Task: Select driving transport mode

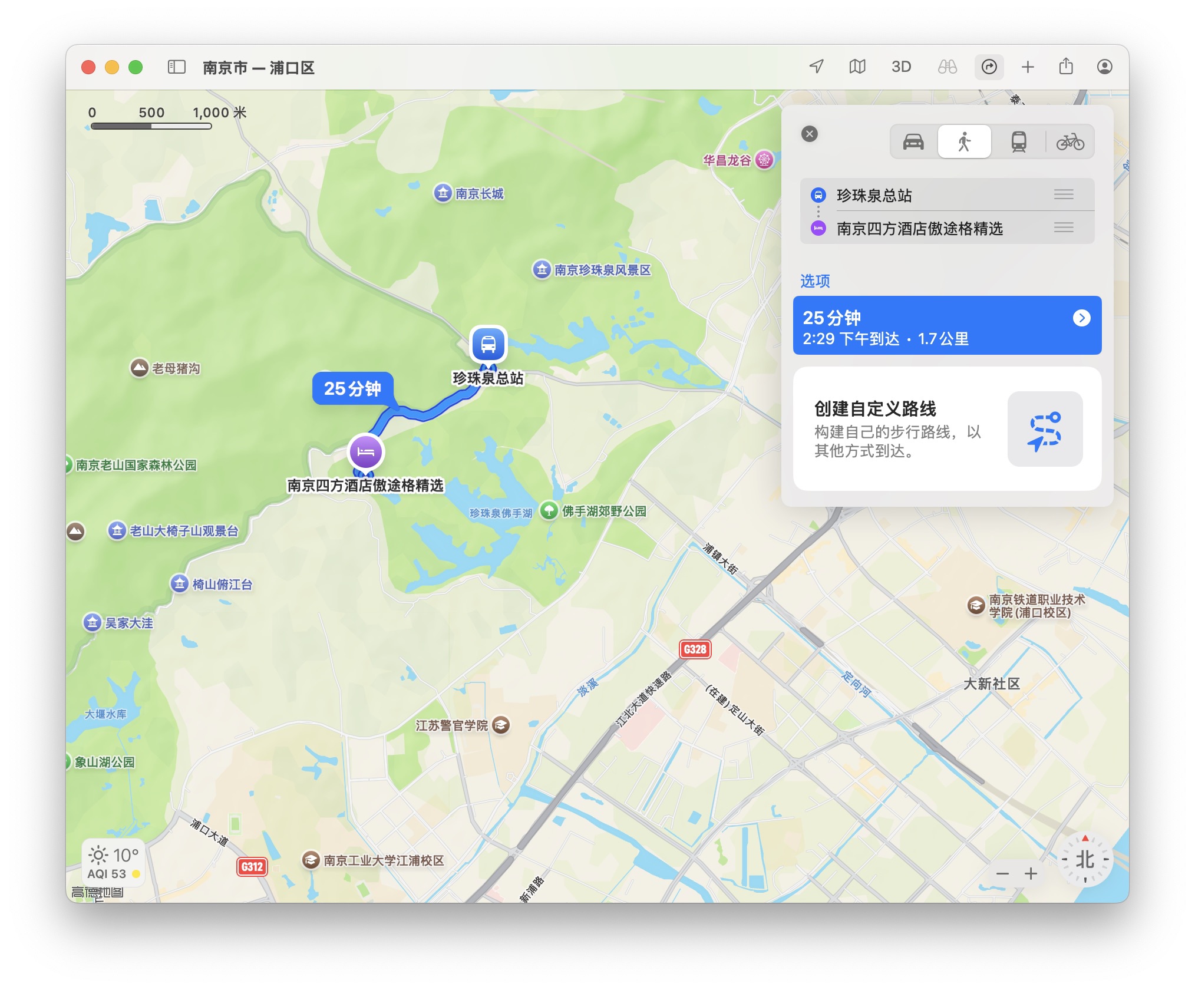Action: [x=913, y=141]
